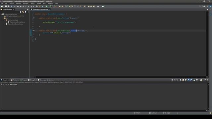Image resolution: width=212 pixels, height=119 pixels.
Task: Click the Coverage launch toolbar icon
Action: tap(51, 6)
